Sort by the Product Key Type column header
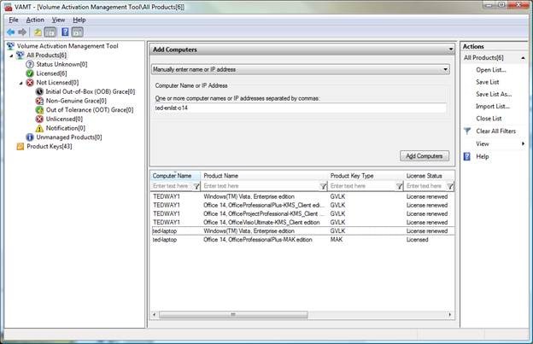 pyautogui.click(x=366, y=176)
